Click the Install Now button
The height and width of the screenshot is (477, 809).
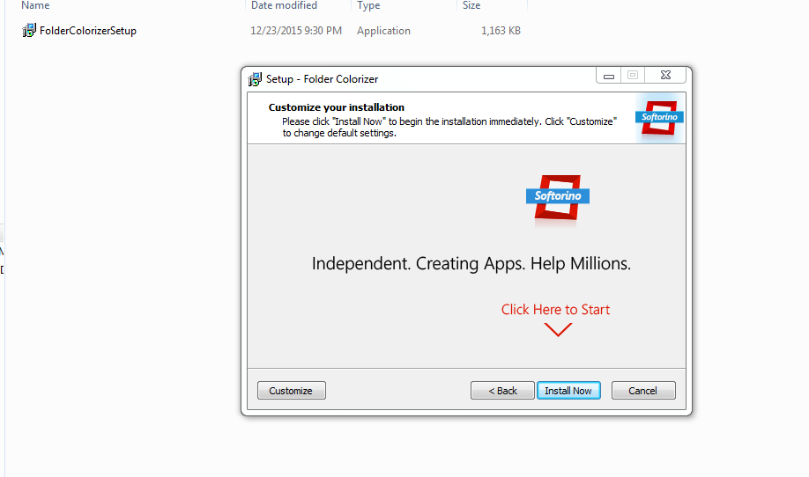point(568,391)
